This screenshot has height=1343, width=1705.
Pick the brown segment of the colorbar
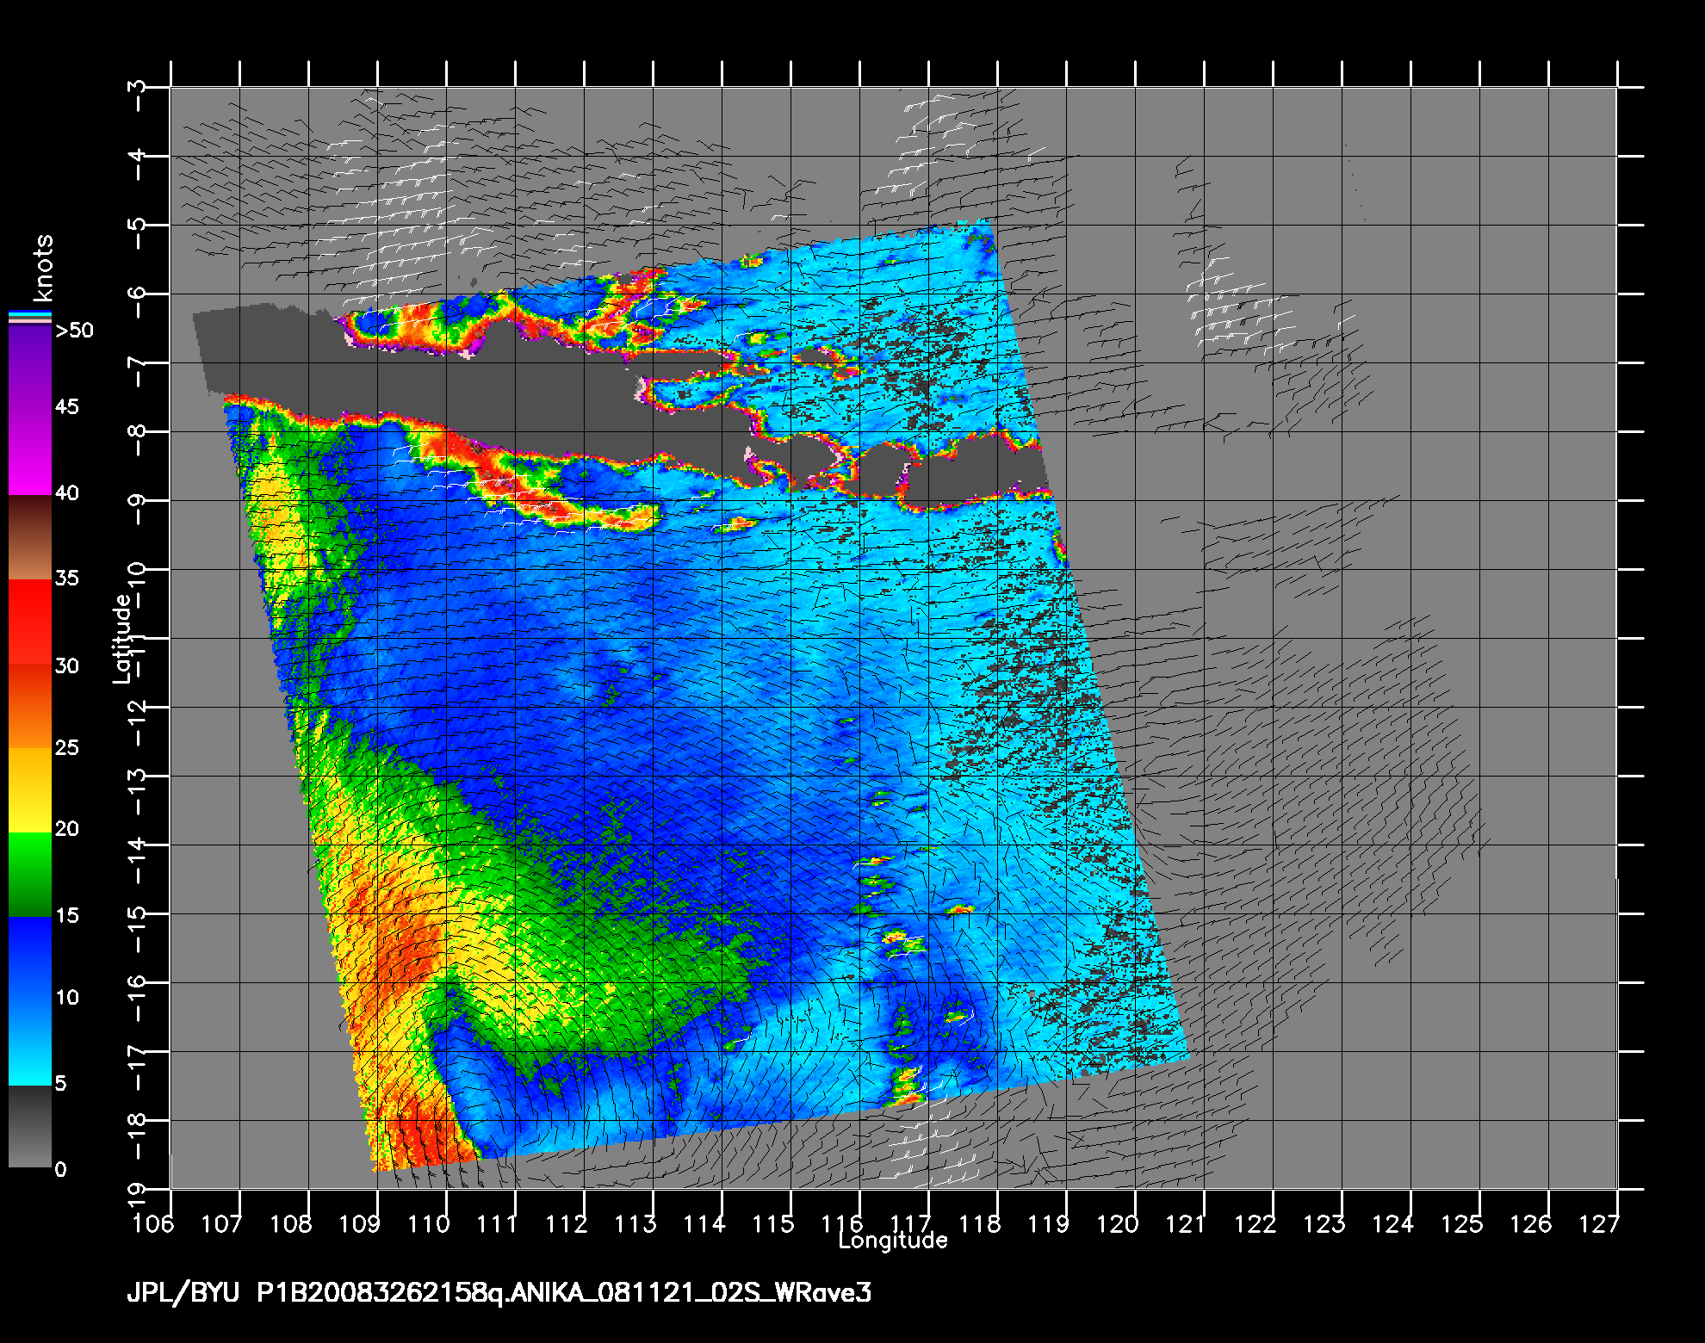click(x=30, y=537)
